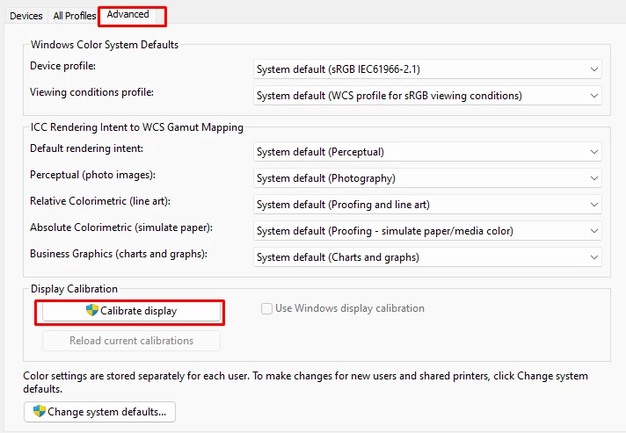
Task: Open the All Profiles tab
Action: [74, 16]
